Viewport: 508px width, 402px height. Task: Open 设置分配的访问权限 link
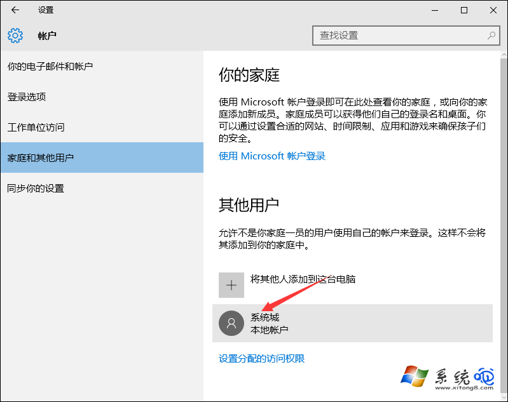tap(262, 358)
